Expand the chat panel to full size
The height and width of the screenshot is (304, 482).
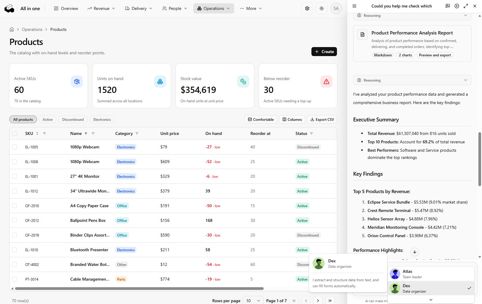466,6
